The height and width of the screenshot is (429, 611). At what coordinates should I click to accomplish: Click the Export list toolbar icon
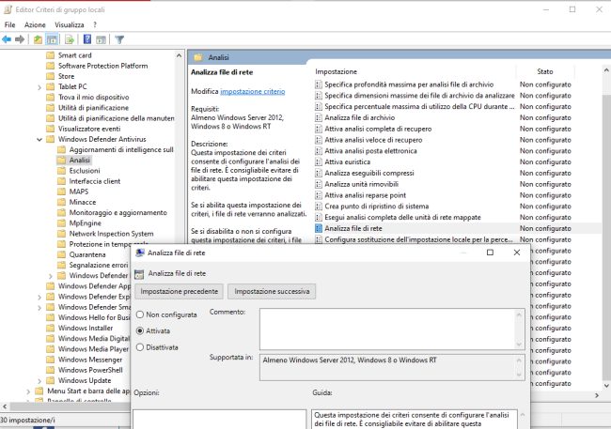pyautogui.click(x=69, y=39)
